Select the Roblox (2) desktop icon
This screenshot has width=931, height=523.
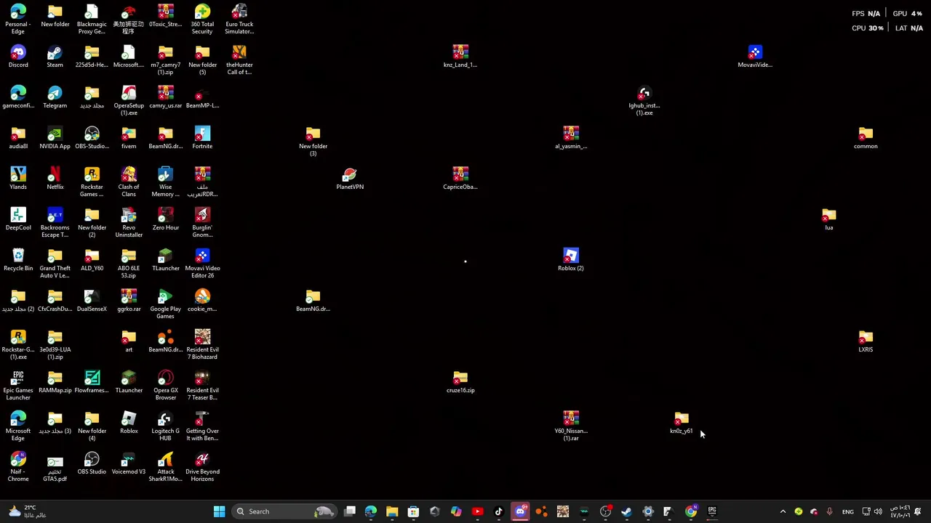[x=570, y=260]
